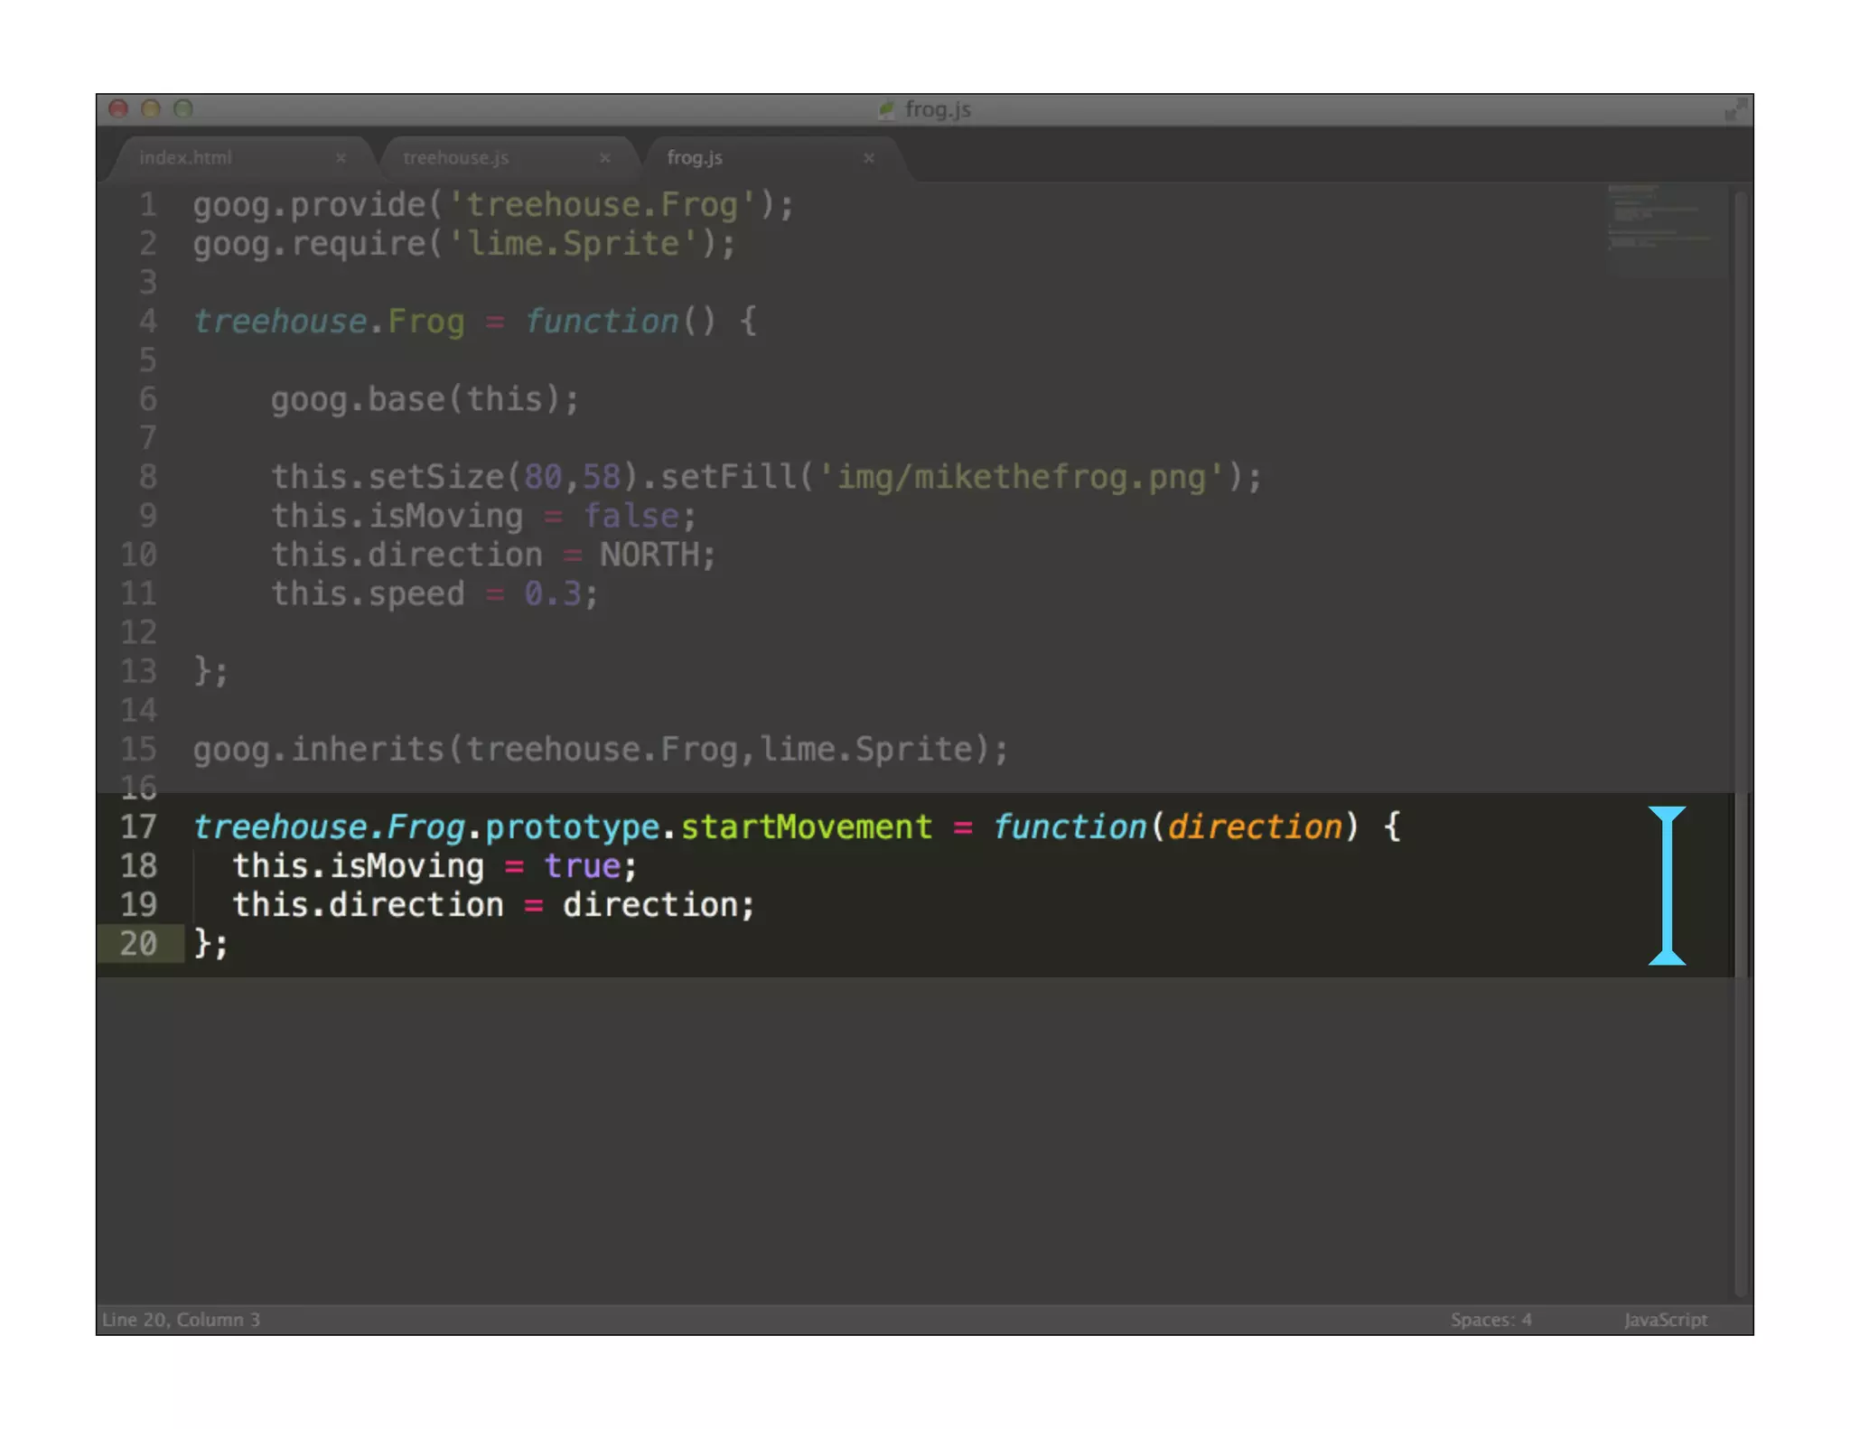
Task: Switch to the treehouse.js tab
Action: coord(455,158)
